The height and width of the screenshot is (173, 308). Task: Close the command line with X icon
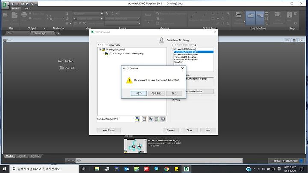[68, 161]
